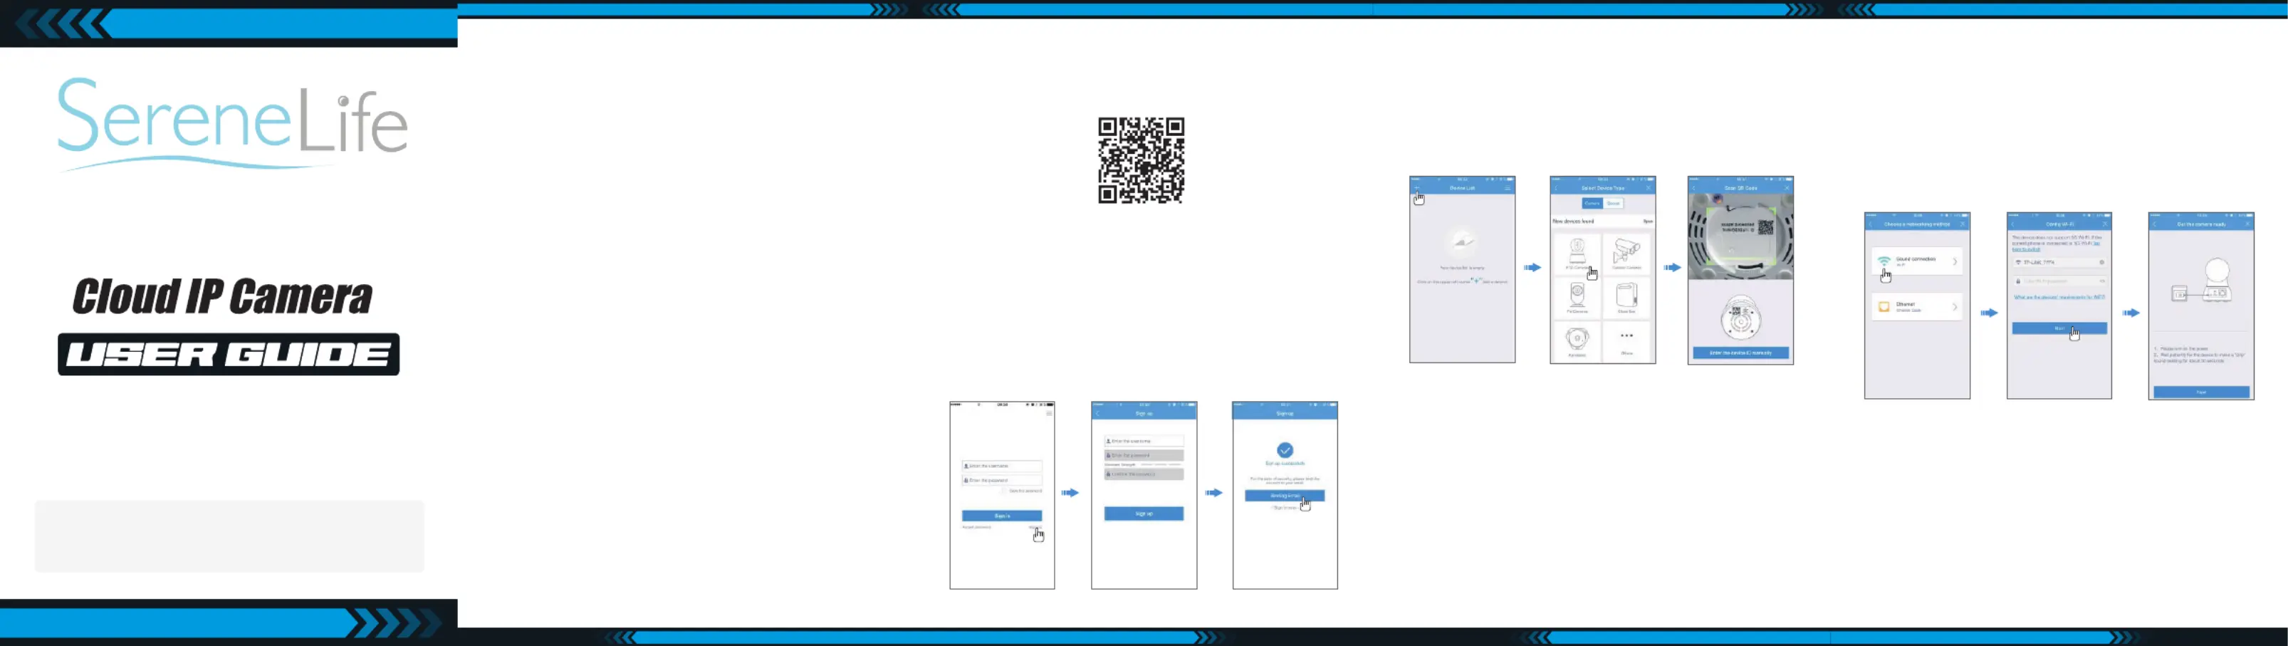Viewport: 2288px width, 646px height.
Task: Click the Sign up link on the login screen
Action: pos(1035,527)
